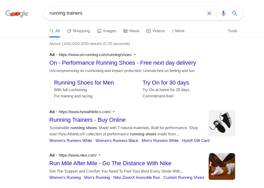This screenshot has height=188, width=264.
Task: Open On - Performance Running Shoes ad
Action: coord(123,63)
